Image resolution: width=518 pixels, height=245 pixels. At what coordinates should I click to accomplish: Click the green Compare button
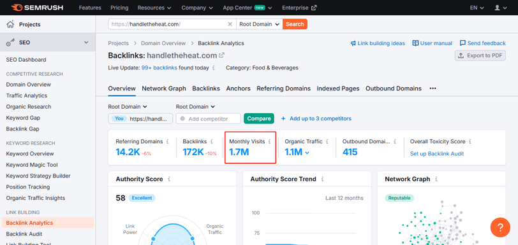click(x=259, y=118)
